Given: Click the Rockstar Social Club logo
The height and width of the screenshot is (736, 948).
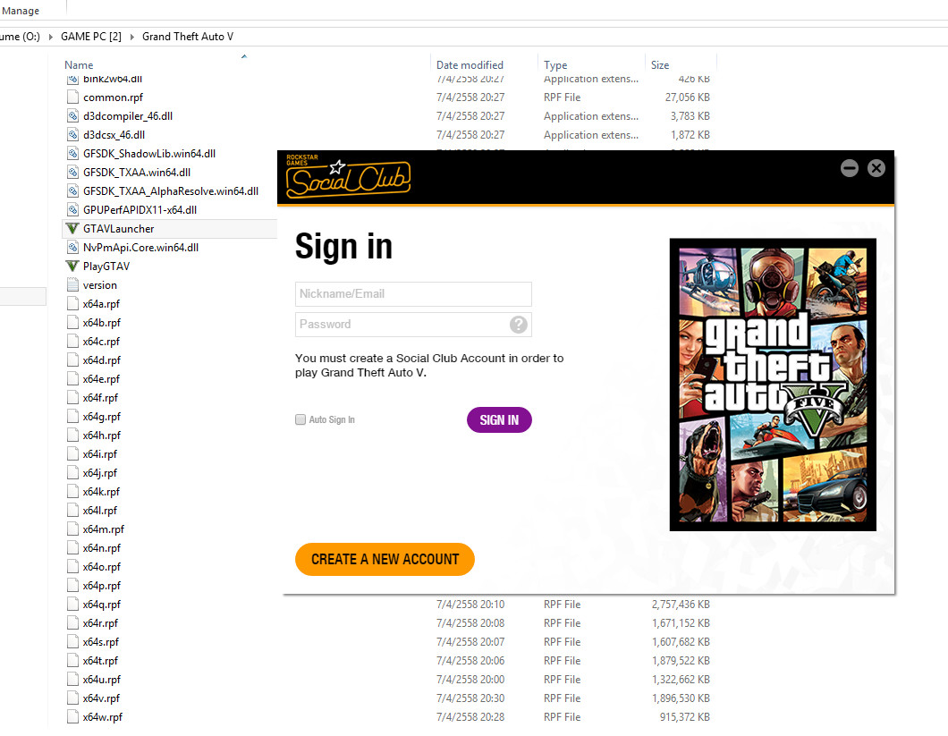Looking at the screenshot, I should click(x=348, y=176).
